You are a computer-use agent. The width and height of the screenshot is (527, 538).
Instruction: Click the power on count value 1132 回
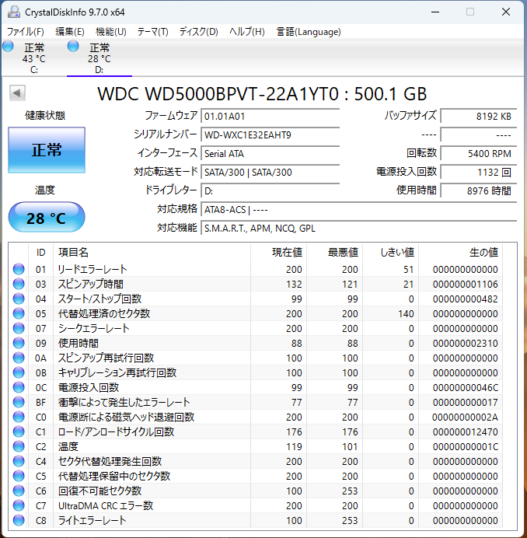pyautogui.click(x=479, y=172)
